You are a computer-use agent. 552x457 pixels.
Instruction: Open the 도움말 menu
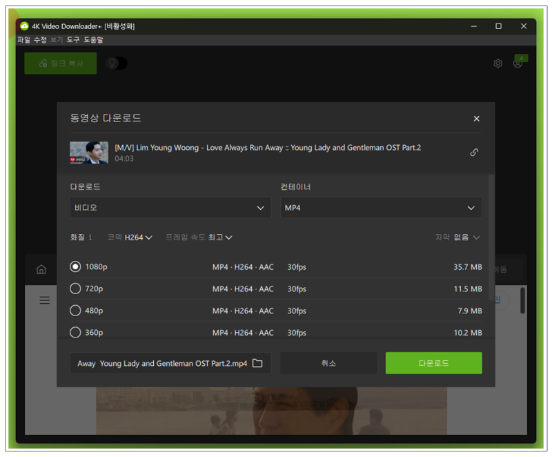(x=93, y=40)
